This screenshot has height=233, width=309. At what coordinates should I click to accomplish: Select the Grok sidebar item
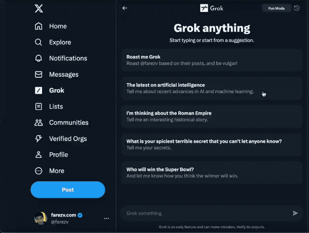point(49,90)
